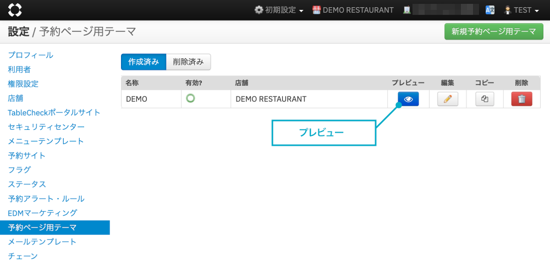
Task: Expand the 初期設定 dropdown menu
Action: pos(279,10)
